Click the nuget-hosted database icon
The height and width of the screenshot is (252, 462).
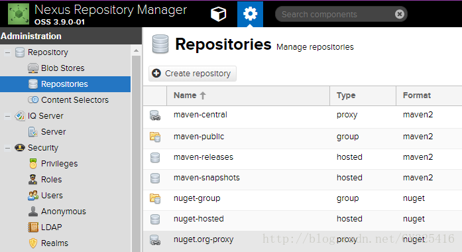coord(155,219)
